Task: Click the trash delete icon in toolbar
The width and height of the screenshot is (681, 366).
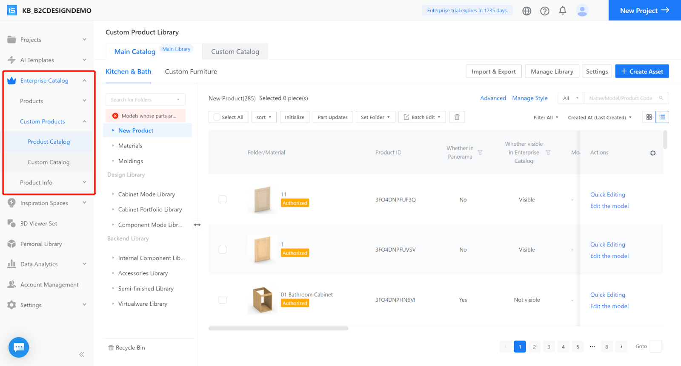Action: coord(457,117)
